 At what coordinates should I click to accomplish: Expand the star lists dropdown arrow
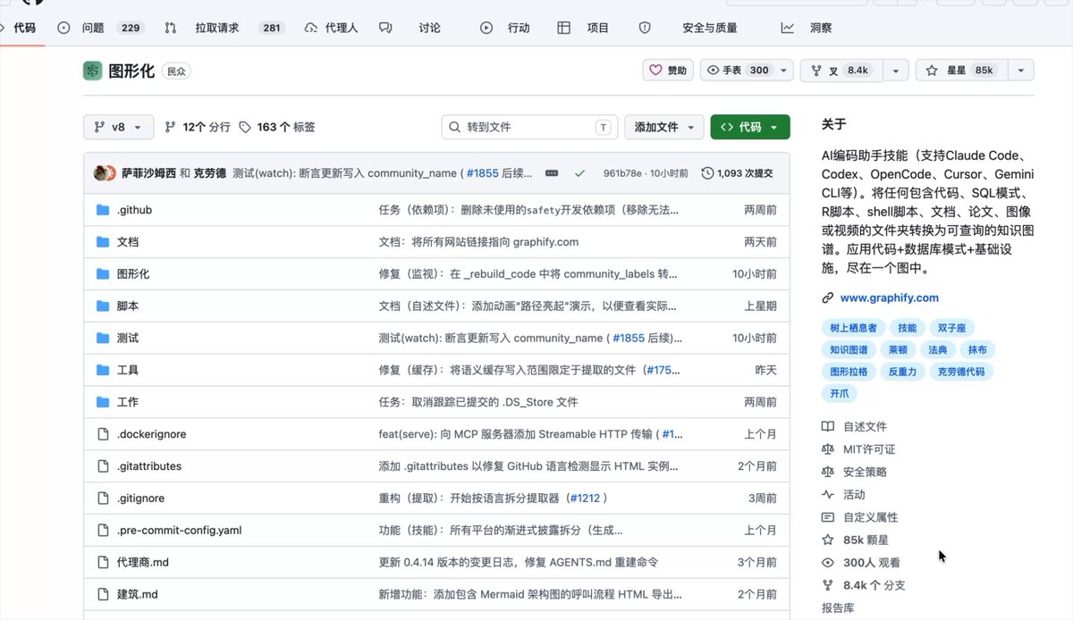[x=1022, y=71]
